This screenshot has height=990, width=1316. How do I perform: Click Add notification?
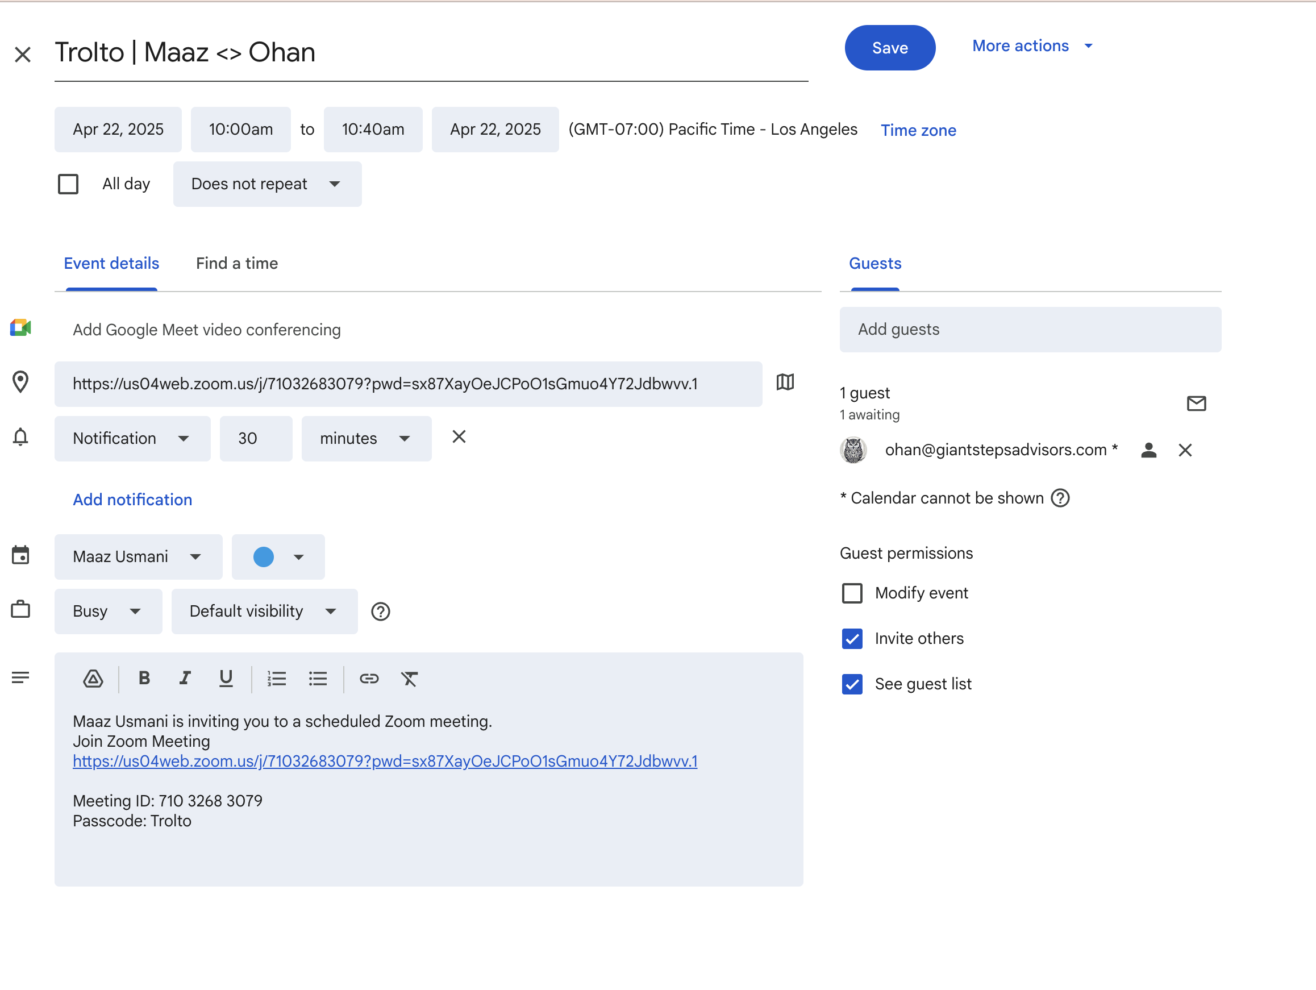pos(132,500)
